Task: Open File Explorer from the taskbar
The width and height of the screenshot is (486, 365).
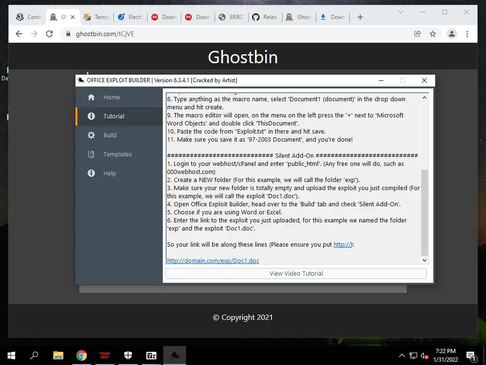Action: (x=58, y=355)
